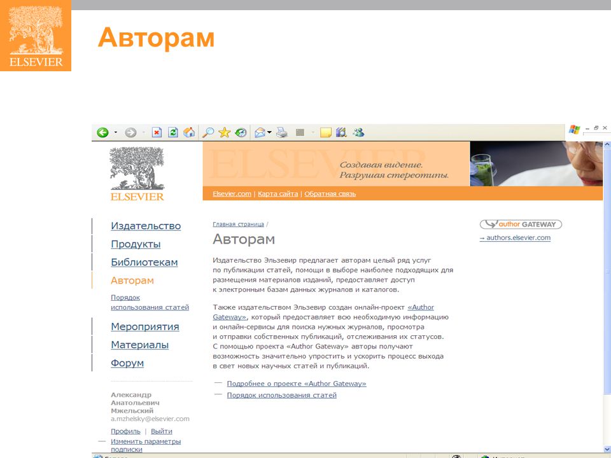Click the large Elsevier logo in the slide corner

(36, 36)
